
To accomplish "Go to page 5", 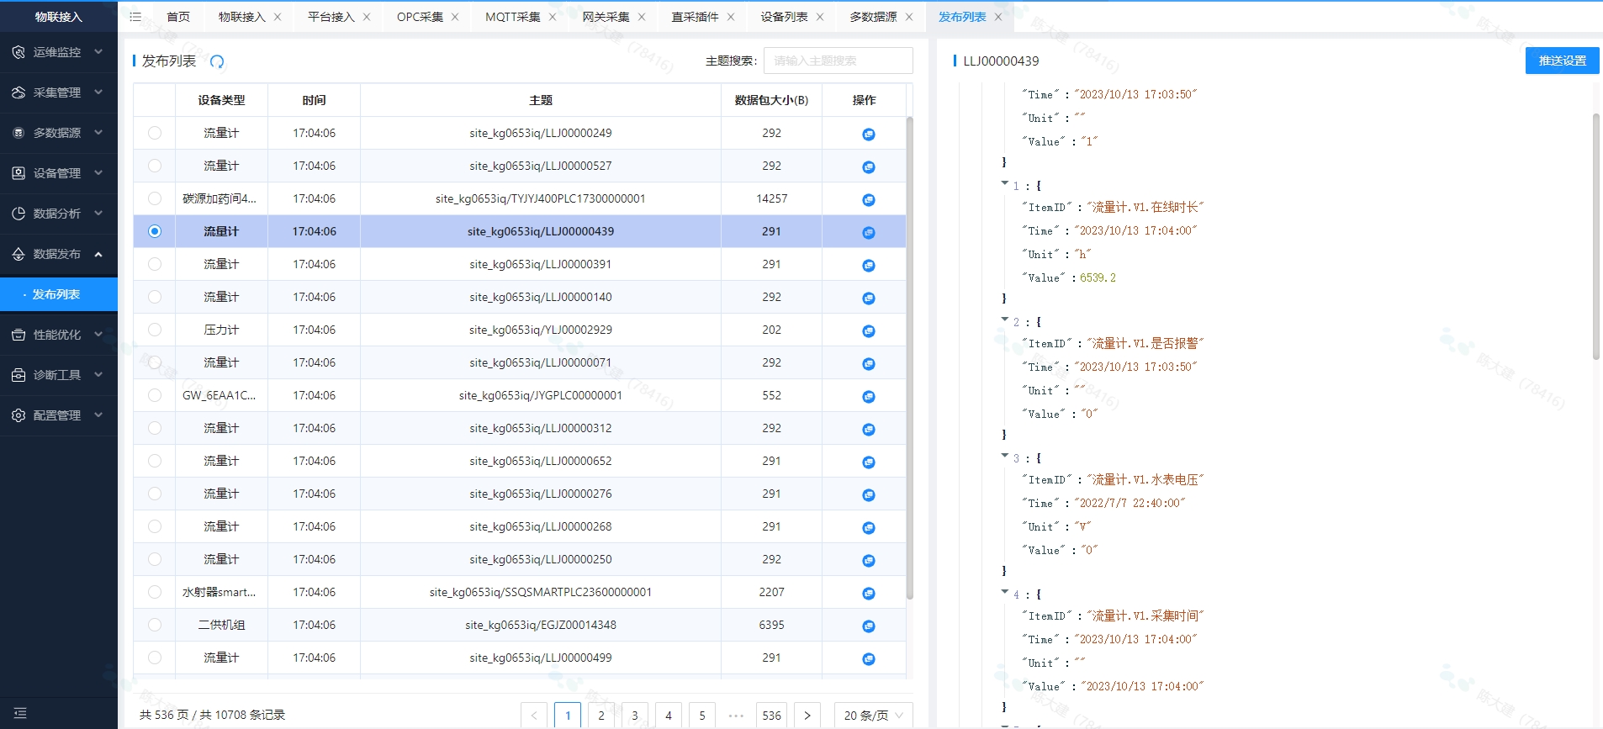I will 702,716.
